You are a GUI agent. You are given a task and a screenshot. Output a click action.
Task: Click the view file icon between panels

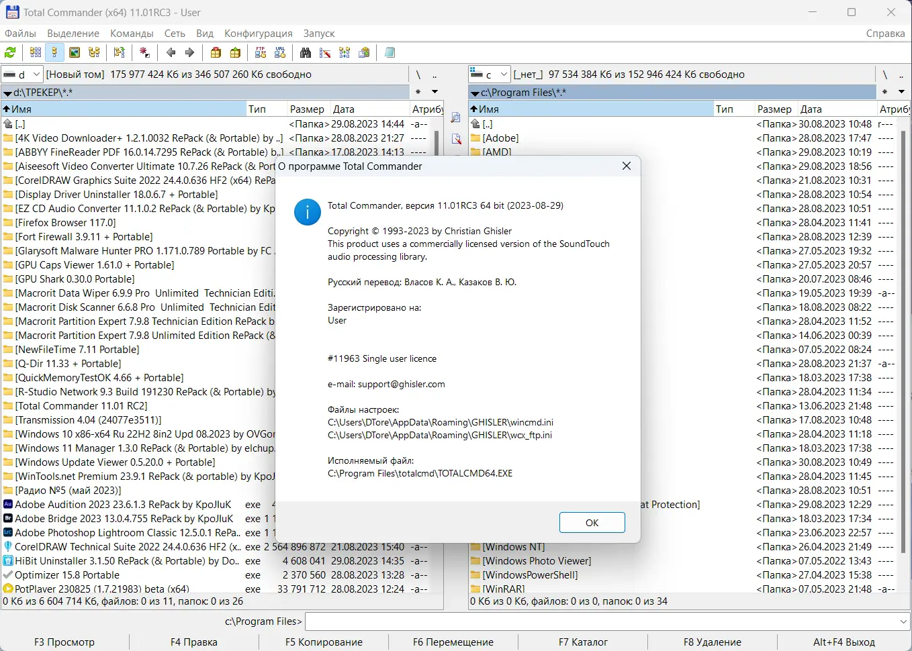pos(456,117)
